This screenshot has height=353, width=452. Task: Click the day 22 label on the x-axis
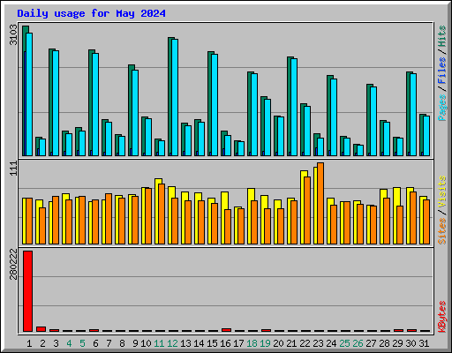point(305,343)
